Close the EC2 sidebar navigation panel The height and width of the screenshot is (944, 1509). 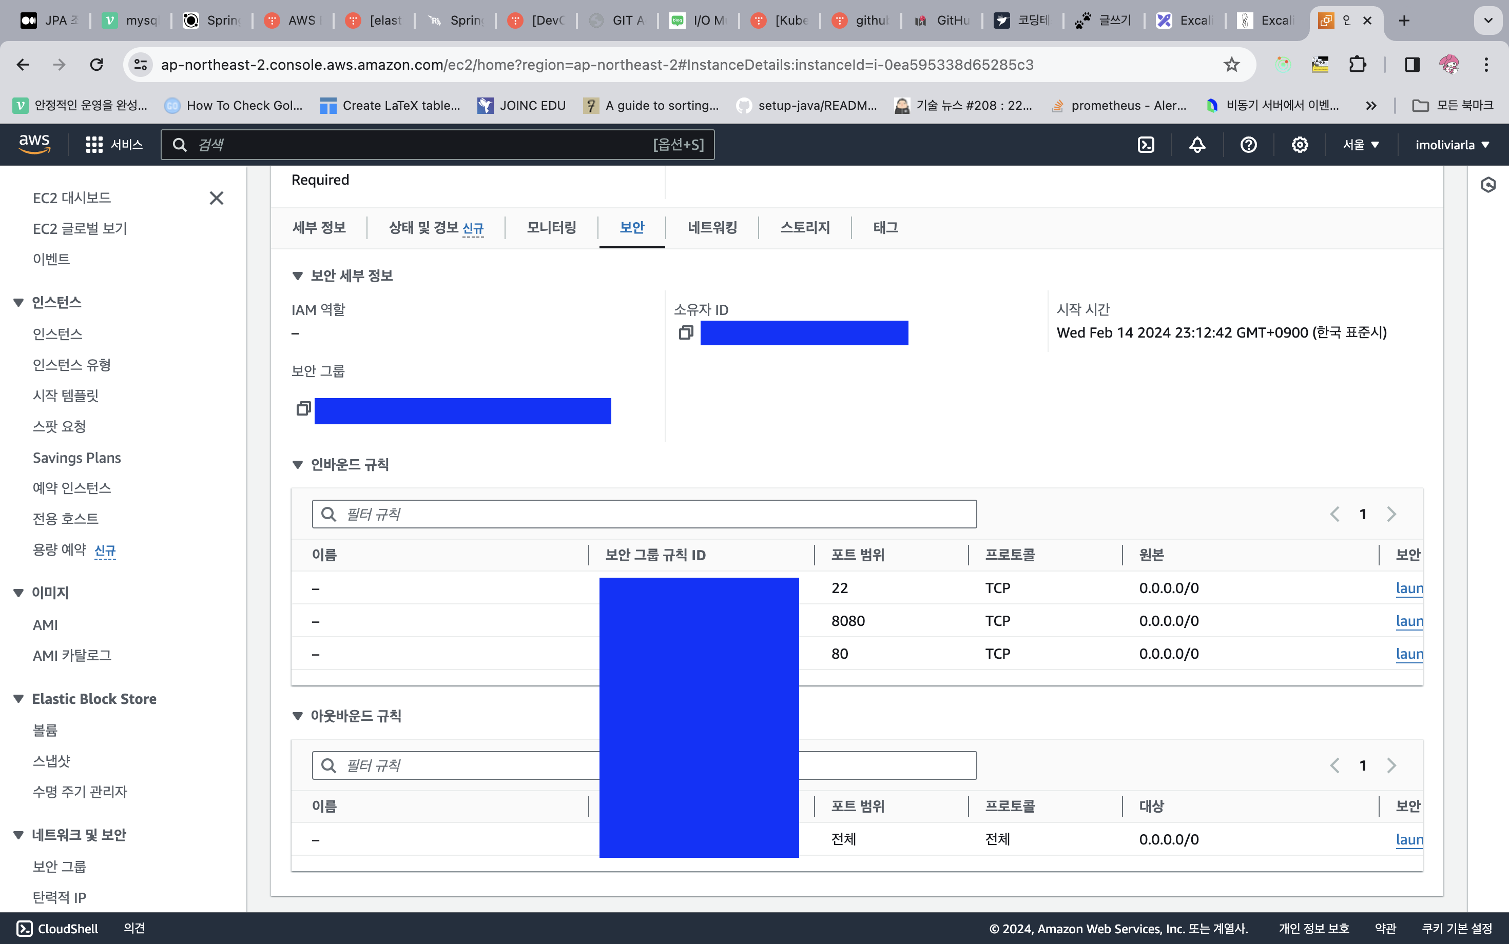tap(216, 198)
